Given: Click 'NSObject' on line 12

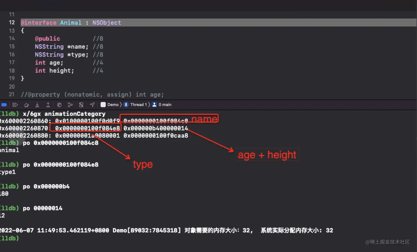Looking at the screenshot, I should tap(107, 23).
